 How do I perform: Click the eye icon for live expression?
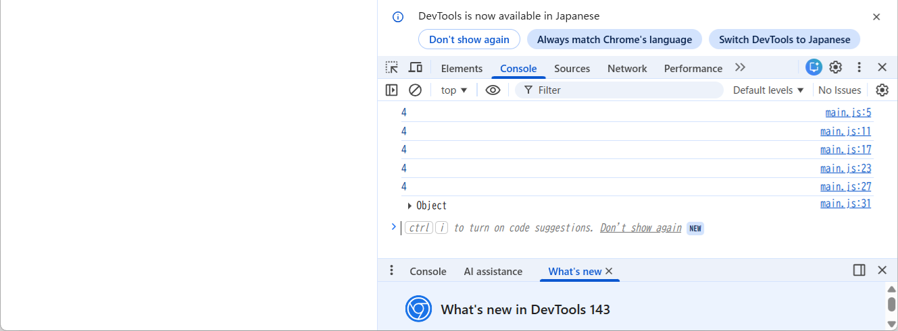click(493, 90)
